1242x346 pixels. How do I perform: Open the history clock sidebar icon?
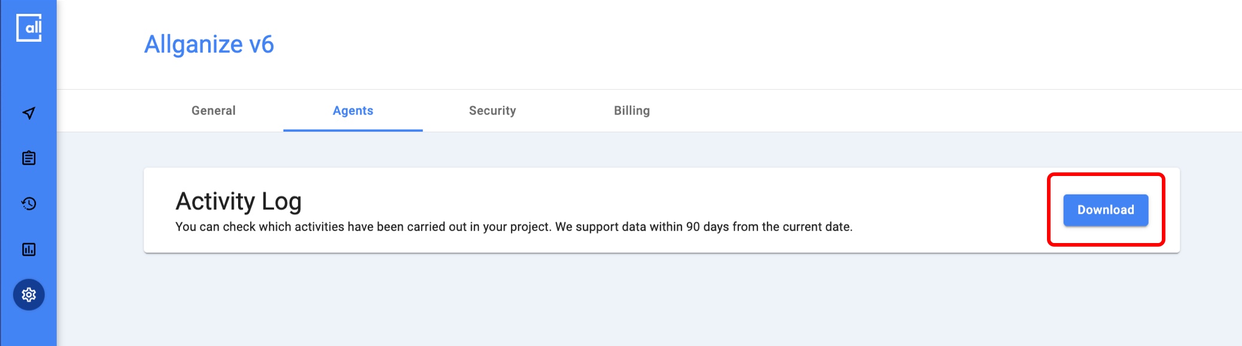29,204
